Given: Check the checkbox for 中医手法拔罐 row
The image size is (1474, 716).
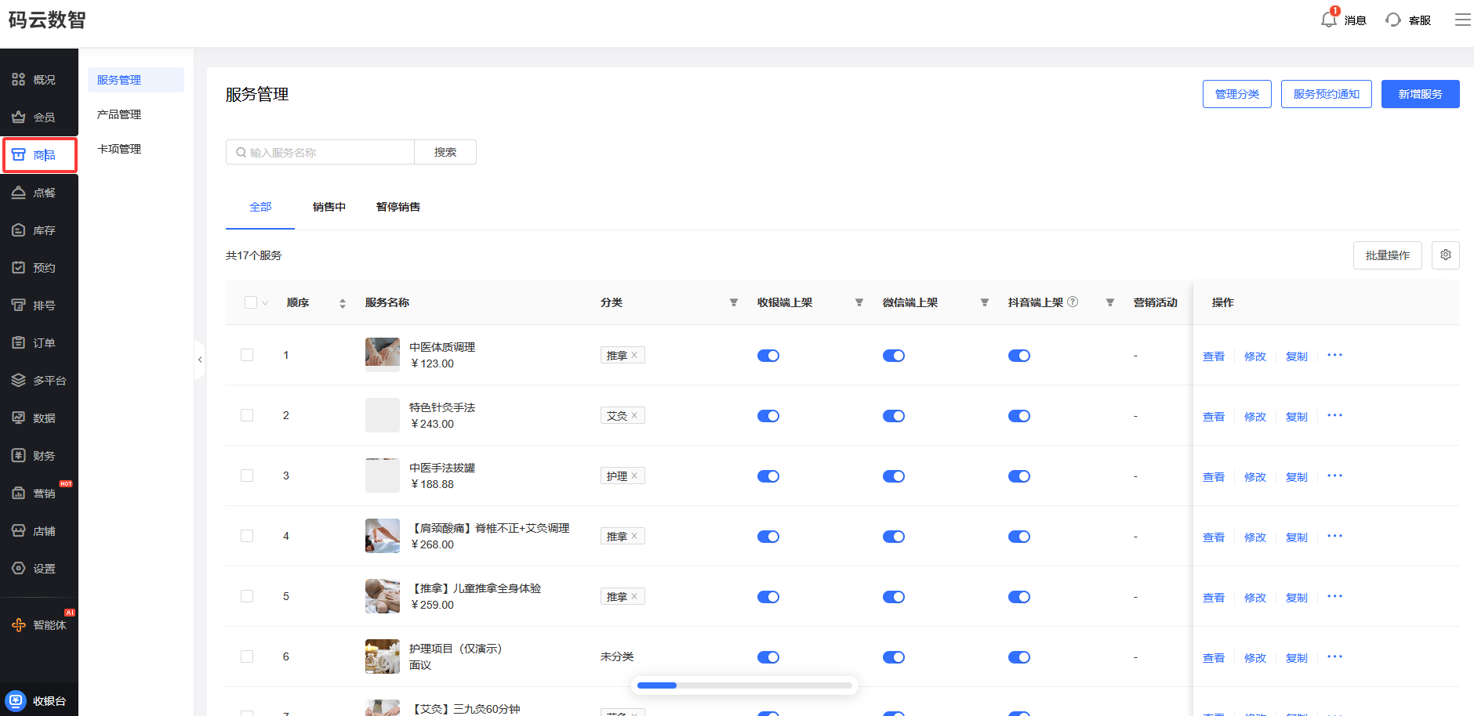Looking at the screenshot, I should [247, 476].
